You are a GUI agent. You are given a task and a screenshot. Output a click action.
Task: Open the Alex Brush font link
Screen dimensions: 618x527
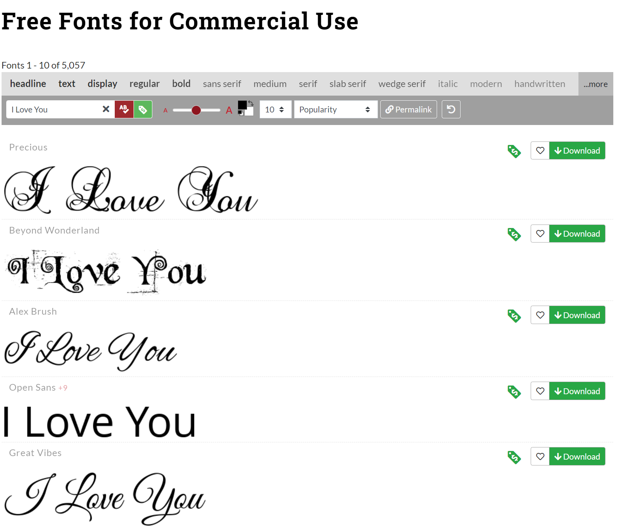(x=33, y=311)
